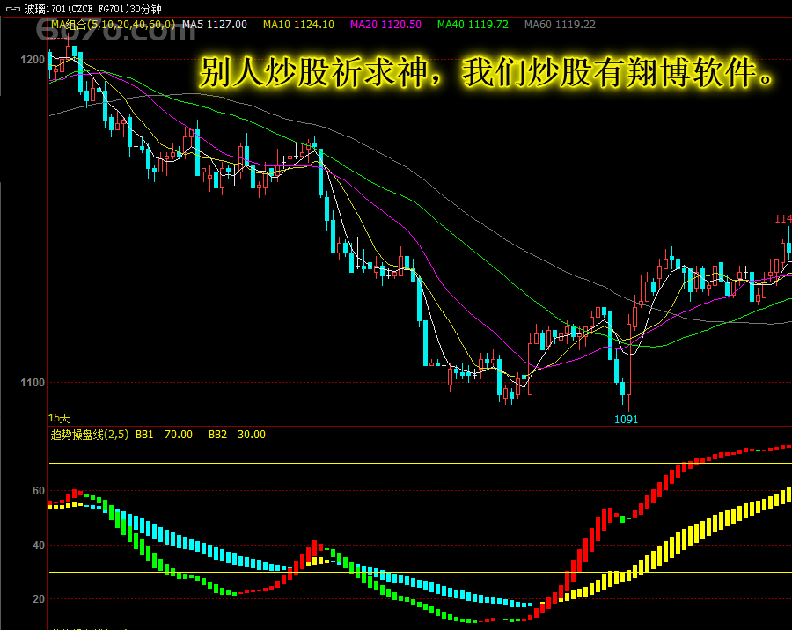The height and width of the screenshot is (630, 792).
Task: Open the MA组合(5,10,20,40,60,0) indicator settings
Action: point(114,25)
